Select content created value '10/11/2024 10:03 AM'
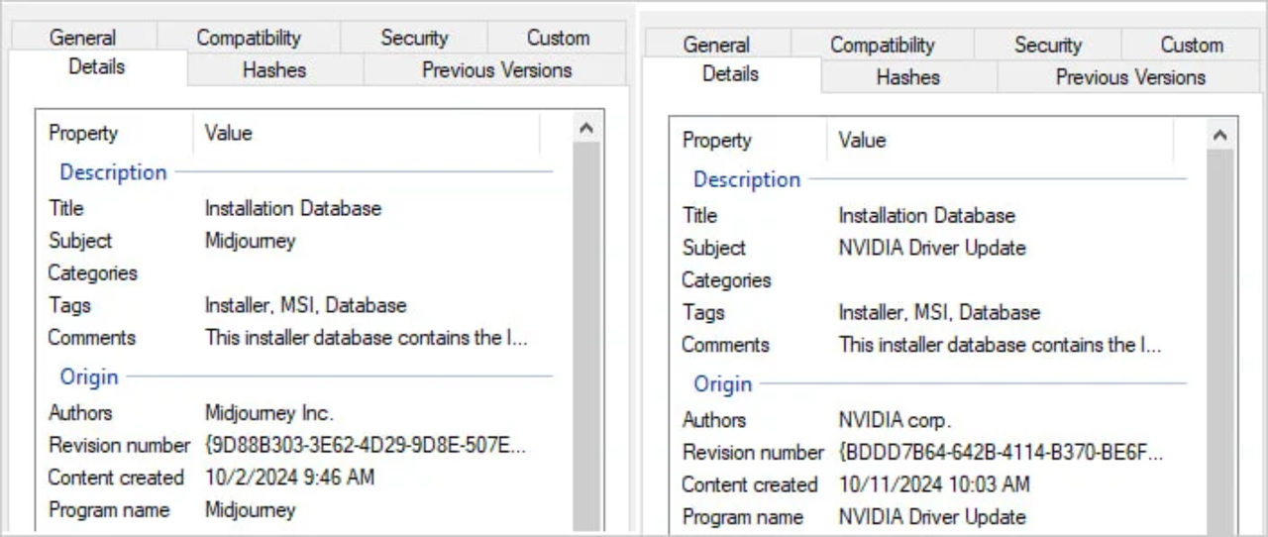Image resolution: width=1268 pixels, height=537 pixels. click(934, 484)
